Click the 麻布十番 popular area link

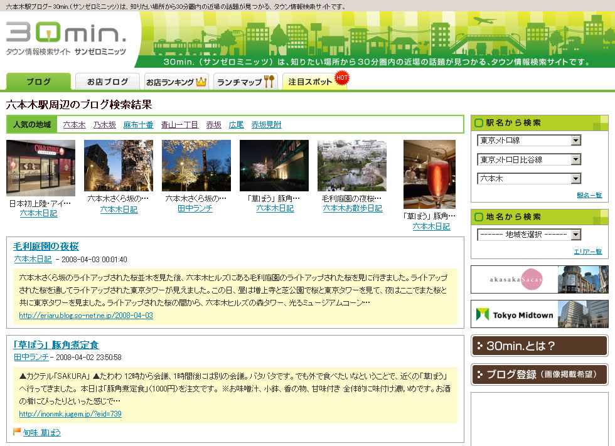pos(139,125)
